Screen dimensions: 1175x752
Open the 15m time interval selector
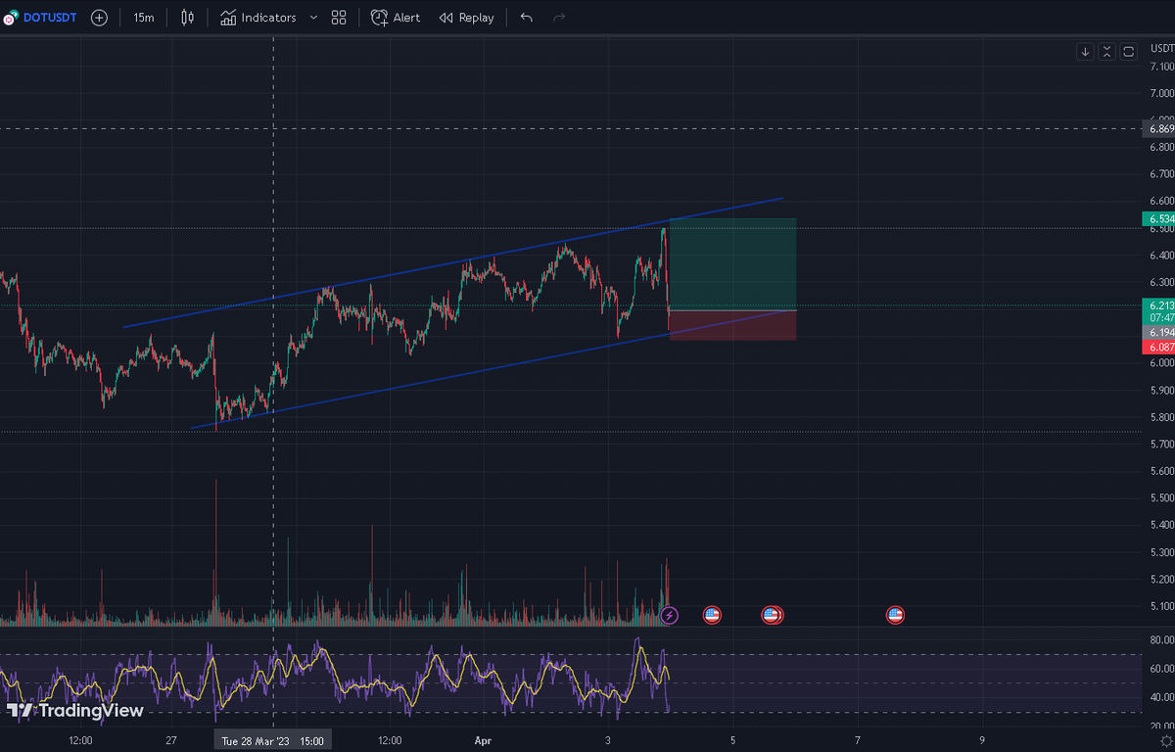coord(143,18)
